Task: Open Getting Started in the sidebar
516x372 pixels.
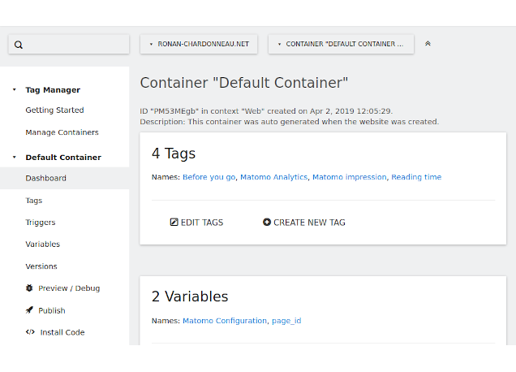Action: (54, 110)
